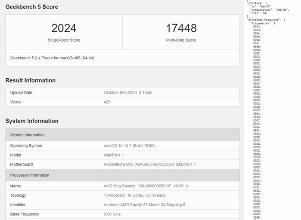
Task: Click the "Operating System" row label
Action: 26,146
